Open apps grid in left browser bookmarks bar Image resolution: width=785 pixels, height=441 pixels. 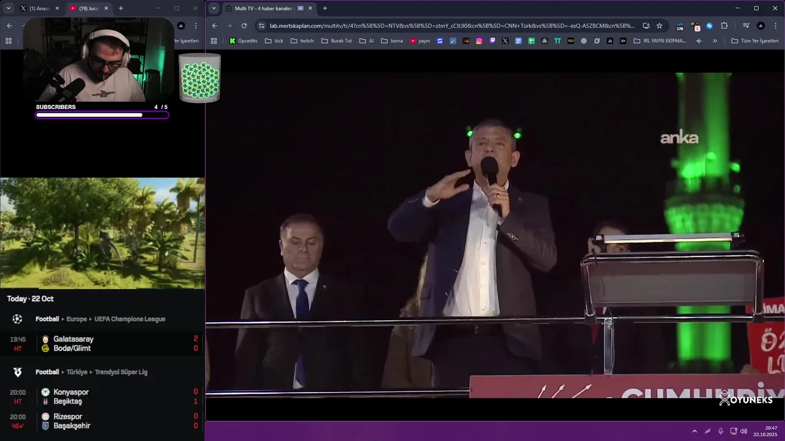coord(9,41)
